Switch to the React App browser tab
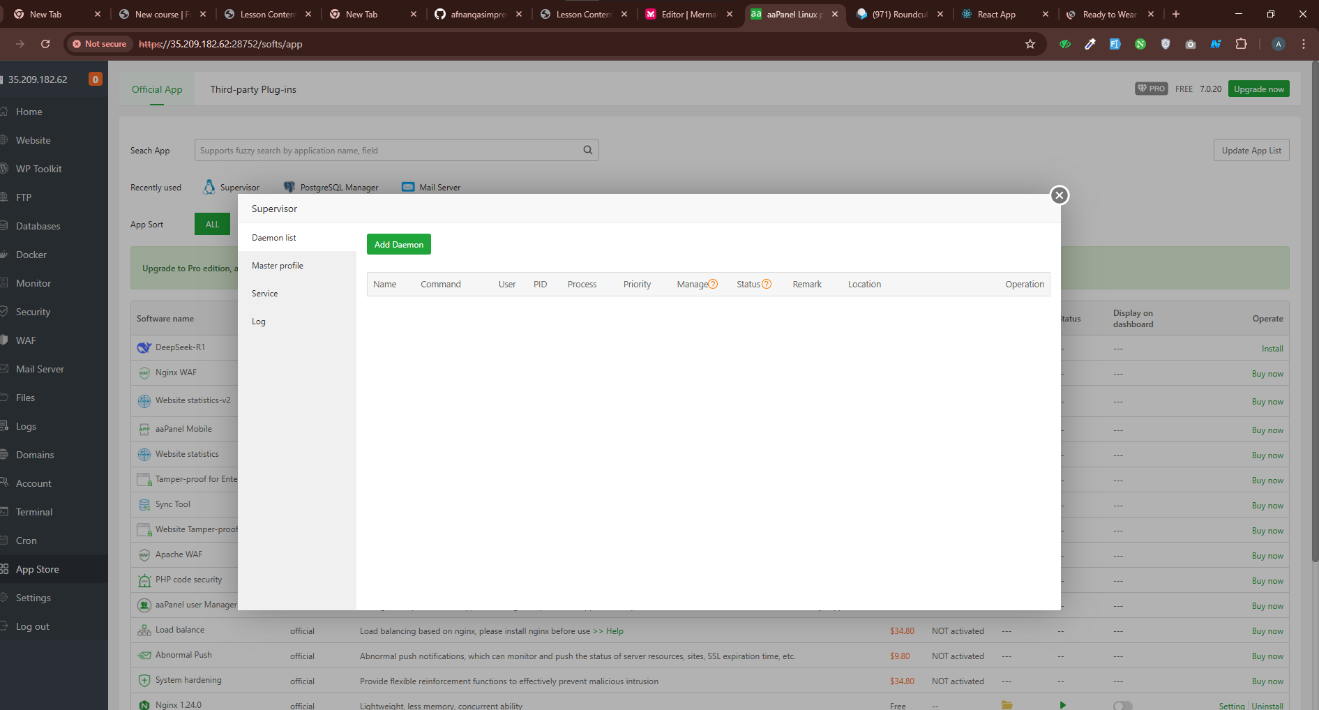 pyautogui.click(x=996, y=14)
